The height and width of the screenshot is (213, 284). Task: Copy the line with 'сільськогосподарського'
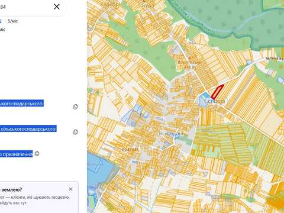click(75, 132)
